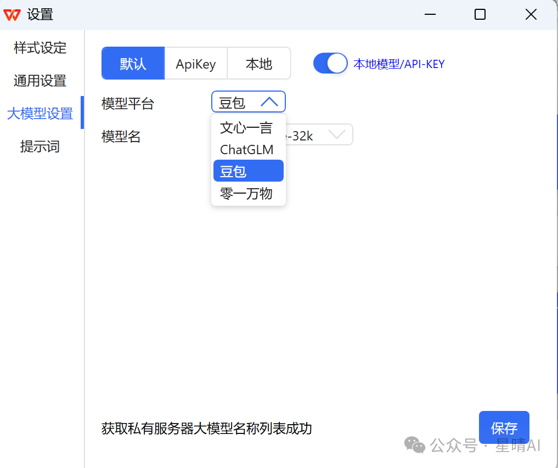This screenshot has width=558, height=468.
Task: Click the 模型名 label
Action: coord(121,136)
